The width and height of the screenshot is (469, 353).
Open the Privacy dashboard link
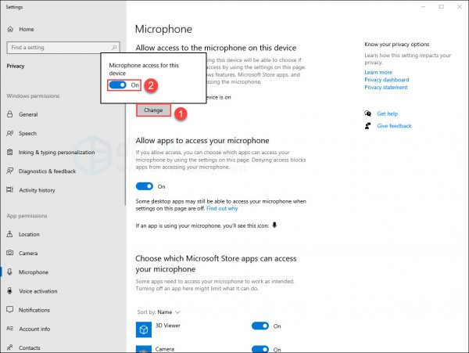point(386,80)
